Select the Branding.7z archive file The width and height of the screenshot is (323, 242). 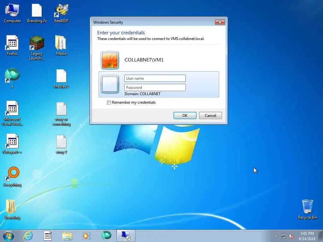pyautogui.click(x=37, y=13)
